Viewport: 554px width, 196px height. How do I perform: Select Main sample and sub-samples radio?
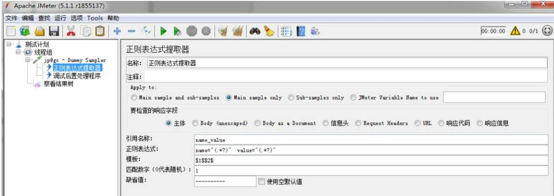(x=134, y=98)
